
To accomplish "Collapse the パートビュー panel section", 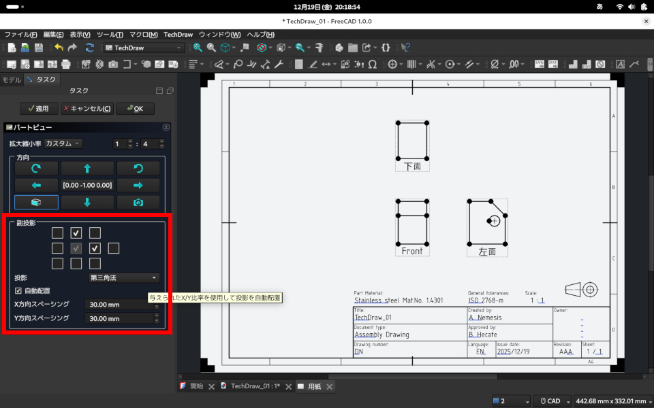I will (x=166, y=127).
